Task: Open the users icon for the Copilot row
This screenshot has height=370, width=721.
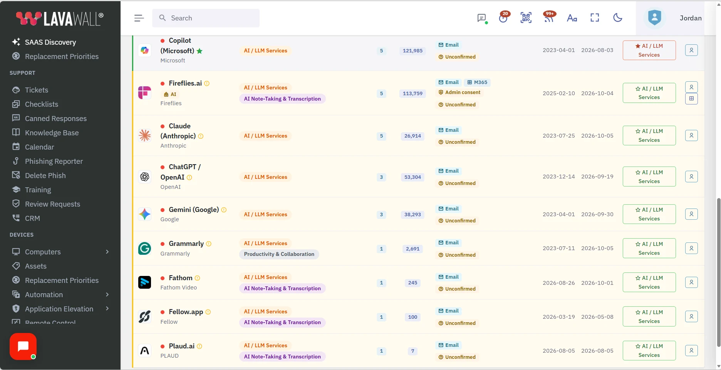Action: pyautogui.click(x=691, y=50)
